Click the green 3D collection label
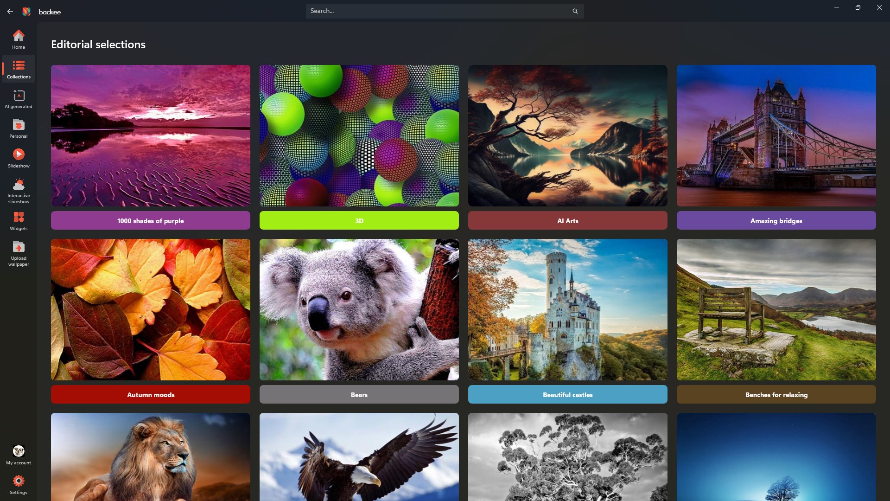Viewport: 890px width, 501px height. 359,220
